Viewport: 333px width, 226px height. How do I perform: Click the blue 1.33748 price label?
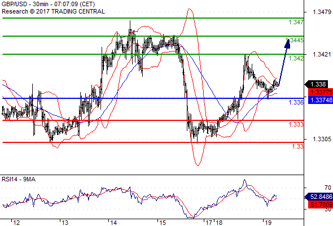tap(320, 100)
